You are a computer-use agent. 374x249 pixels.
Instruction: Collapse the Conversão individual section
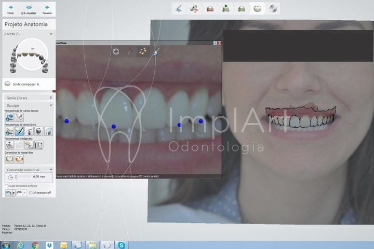[51, 170]
